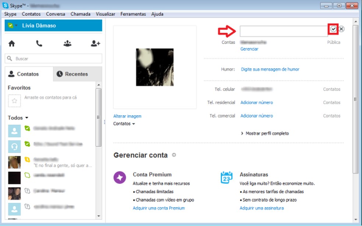Click the search magnifier icon
Image resolution: width=362 pixels, height=226 pixels.
point(10,59)
